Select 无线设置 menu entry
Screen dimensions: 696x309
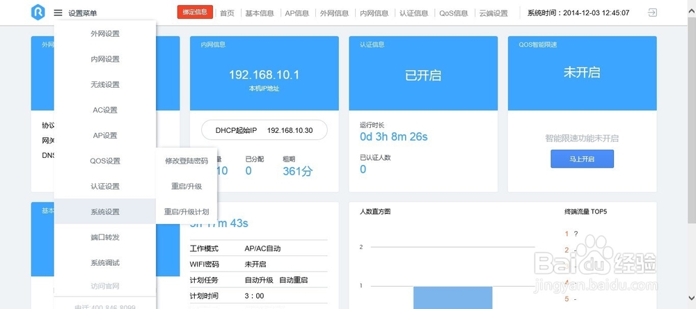(105, 84)
